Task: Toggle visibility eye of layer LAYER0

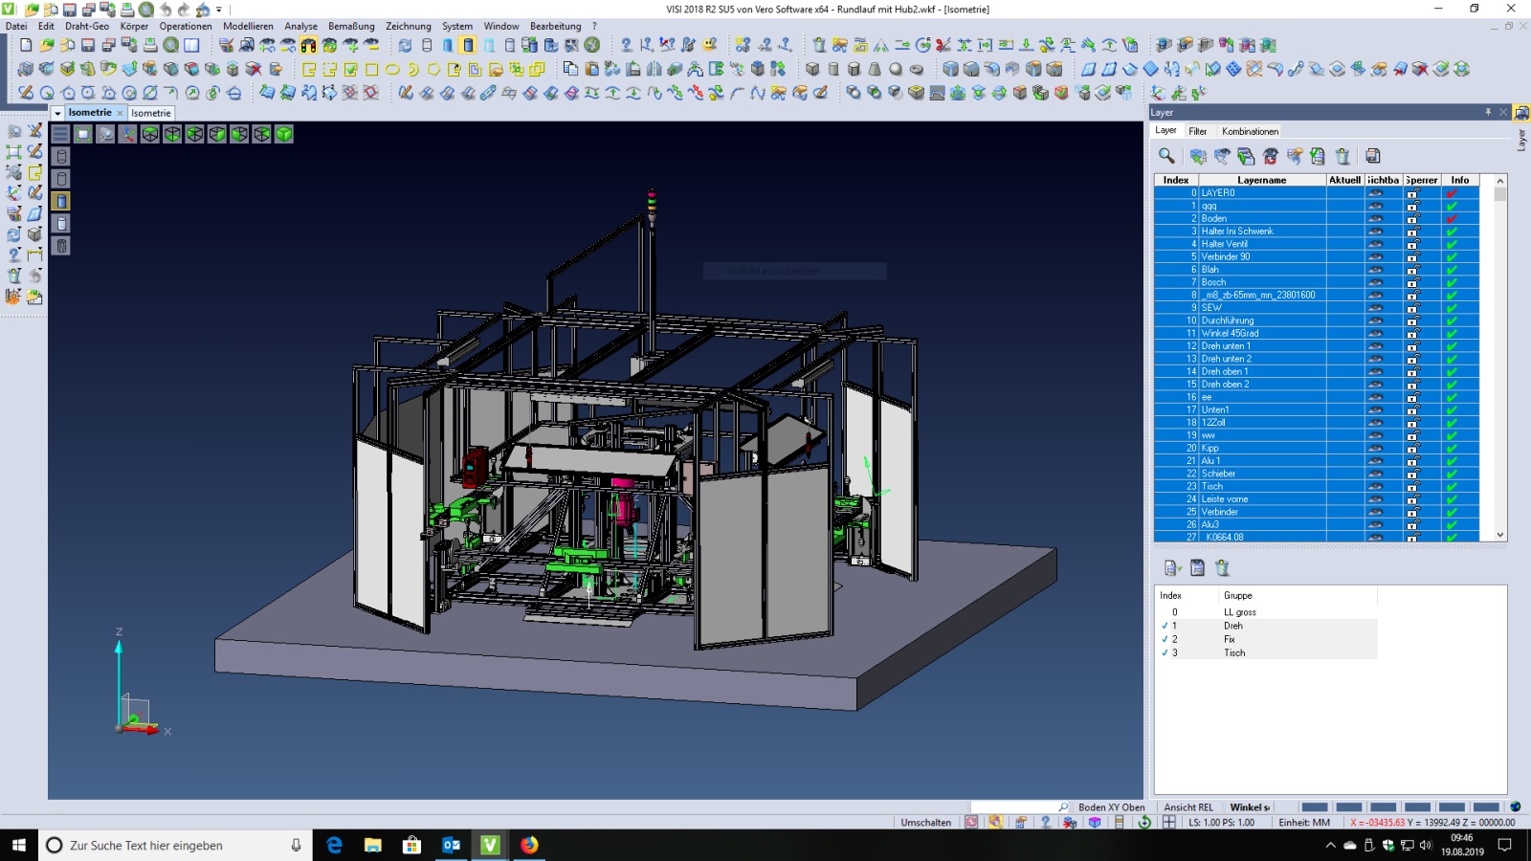Action: (1375, 193)
